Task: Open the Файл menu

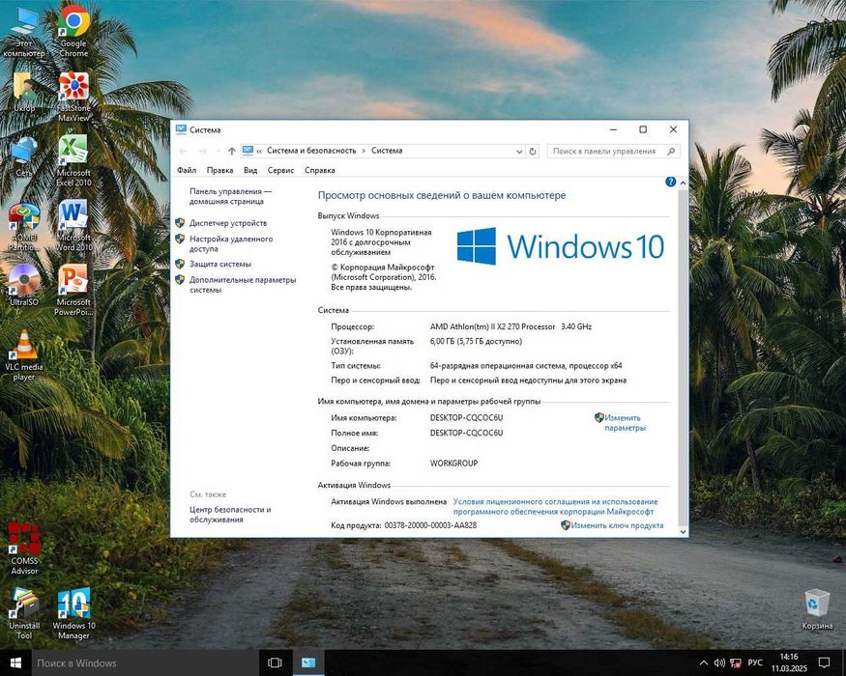Action: (x=187, y=170)
